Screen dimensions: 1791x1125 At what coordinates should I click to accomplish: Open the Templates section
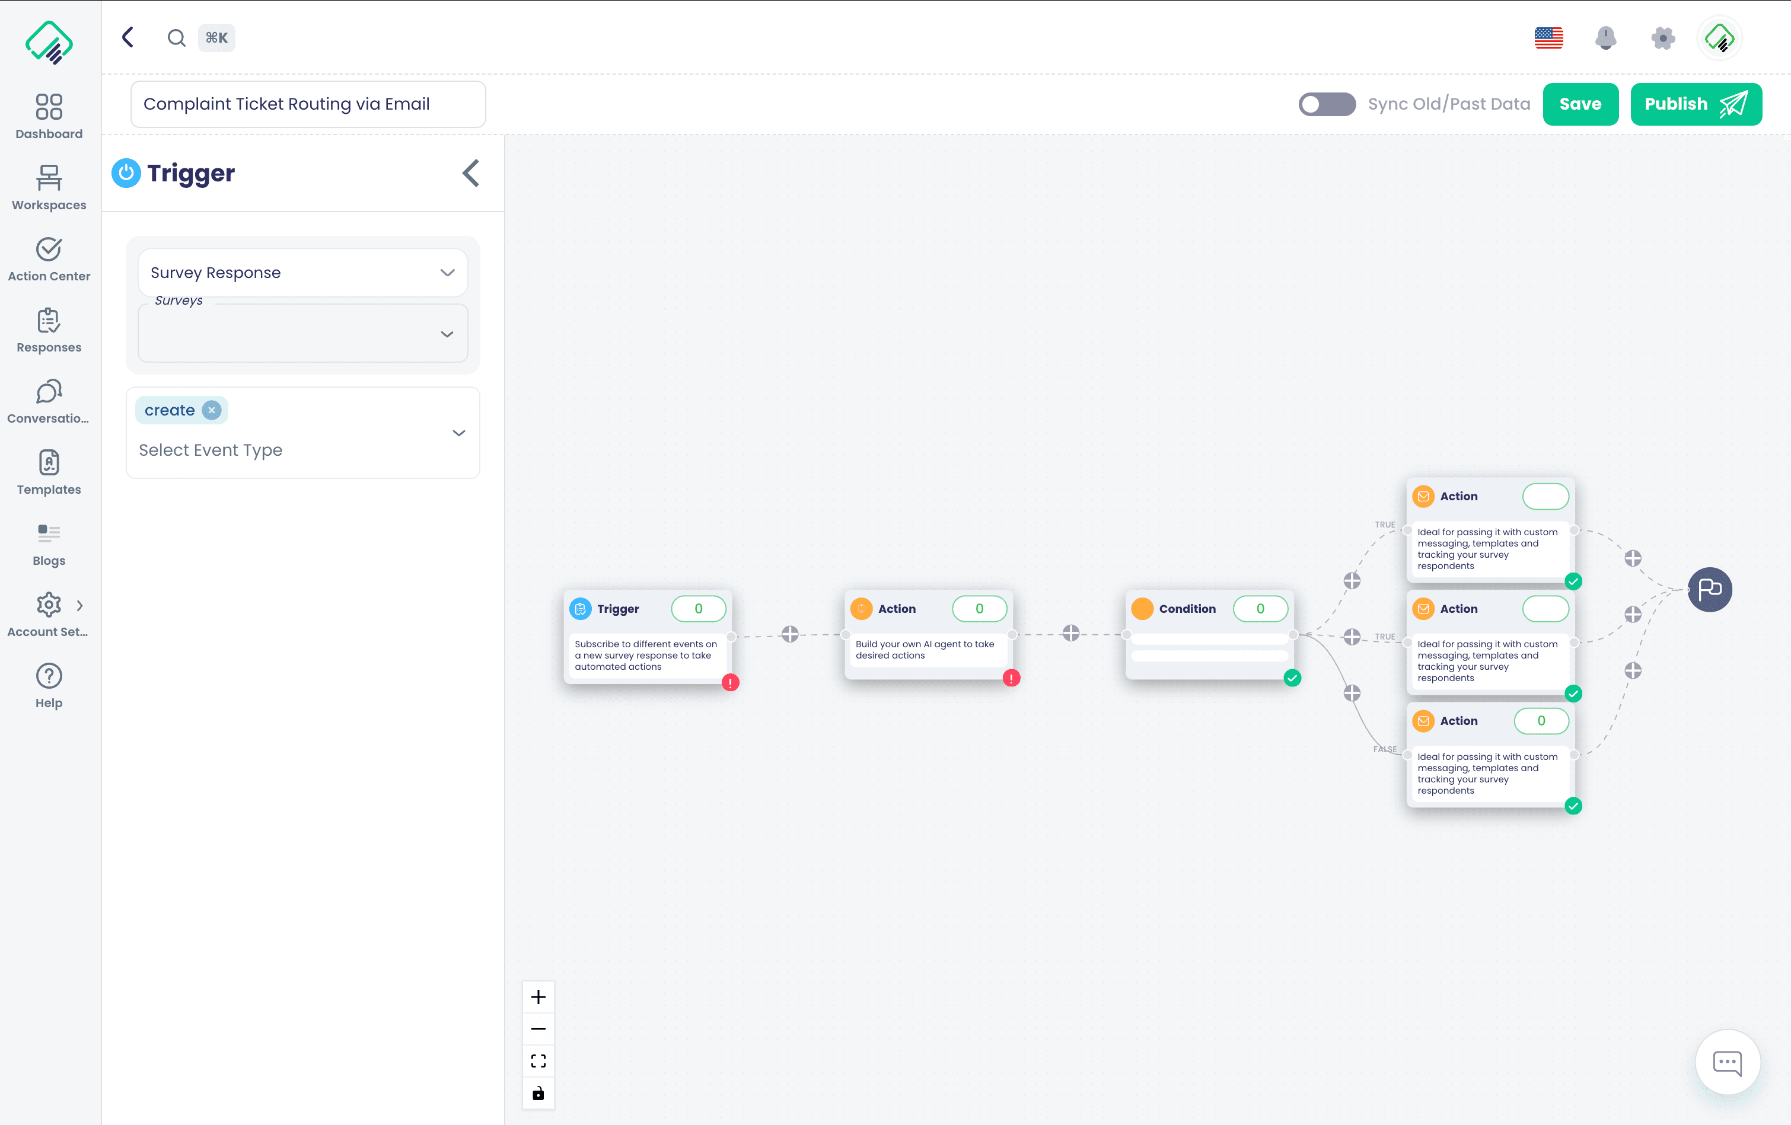(x=49, y=471)
